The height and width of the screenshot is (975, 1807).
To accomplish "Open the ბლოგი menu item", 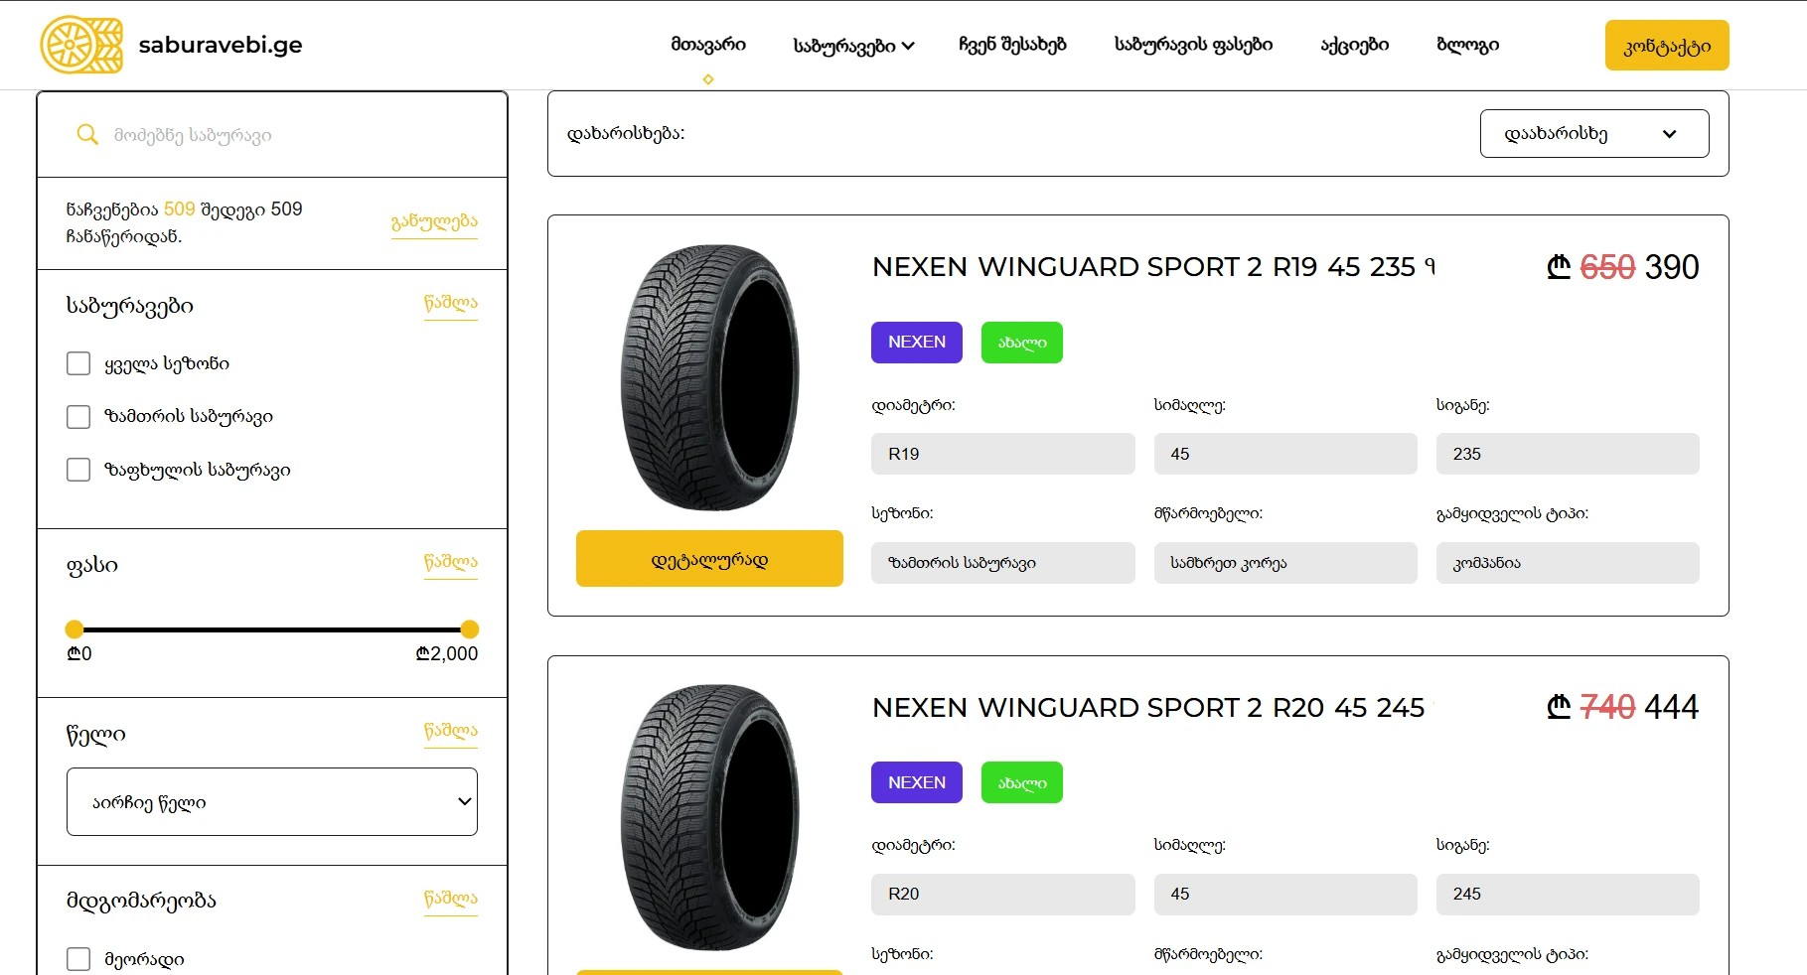I will pos(1467,45).
